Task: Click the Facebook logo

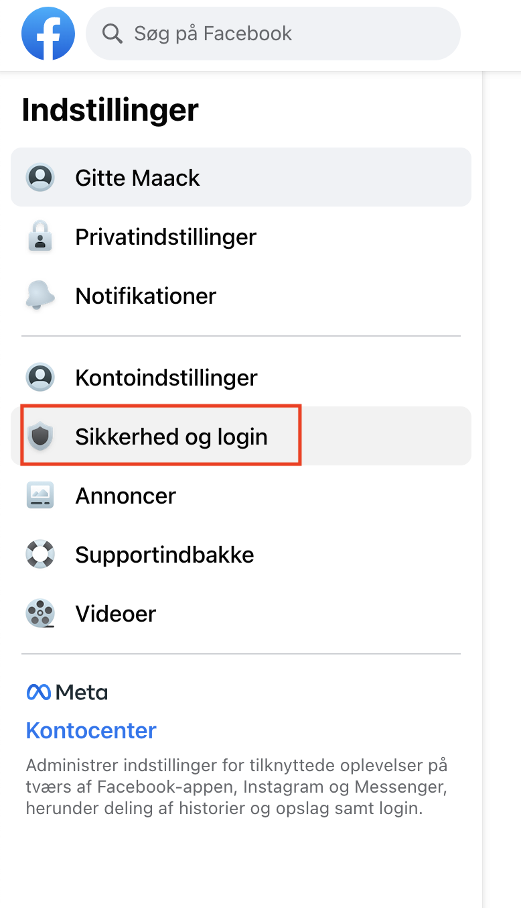Action: pyautogui.click(x=48, y=34)
